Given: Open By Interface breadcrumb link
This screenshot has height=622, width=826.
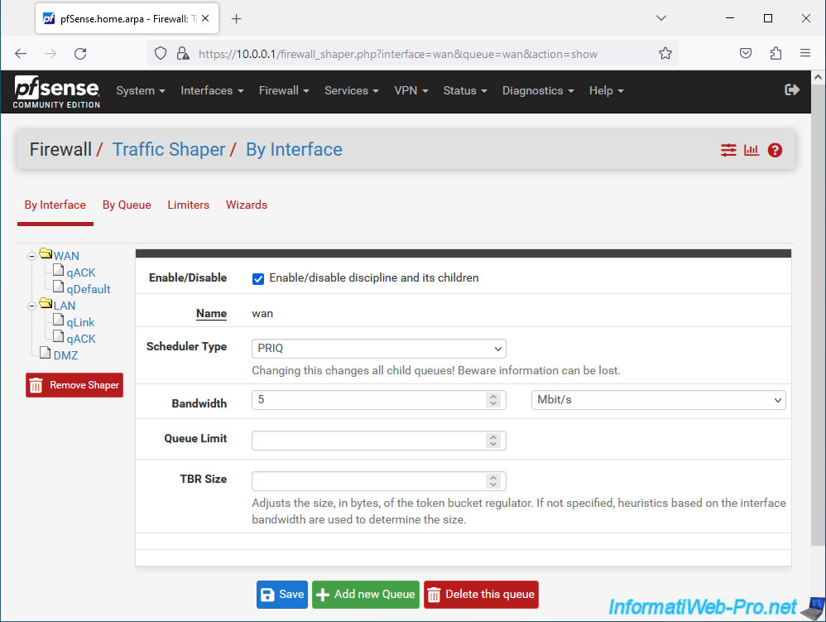Looking at the screenshot, I should (x=294, y=150).
